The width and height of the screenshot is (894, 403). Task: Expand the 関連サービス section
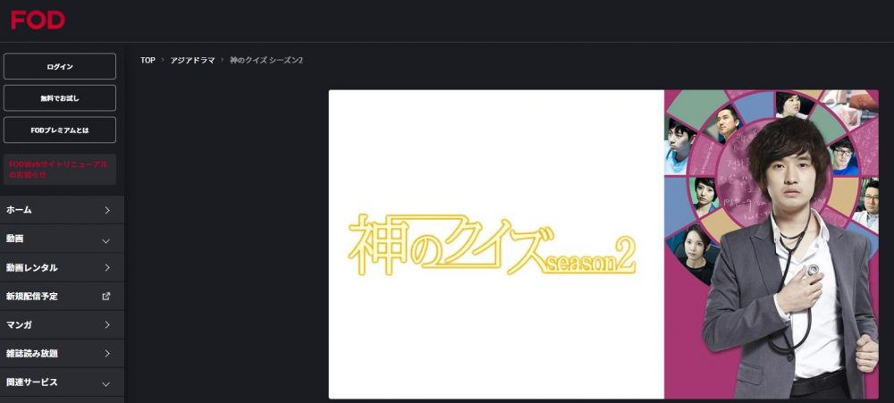coord(62,382)
